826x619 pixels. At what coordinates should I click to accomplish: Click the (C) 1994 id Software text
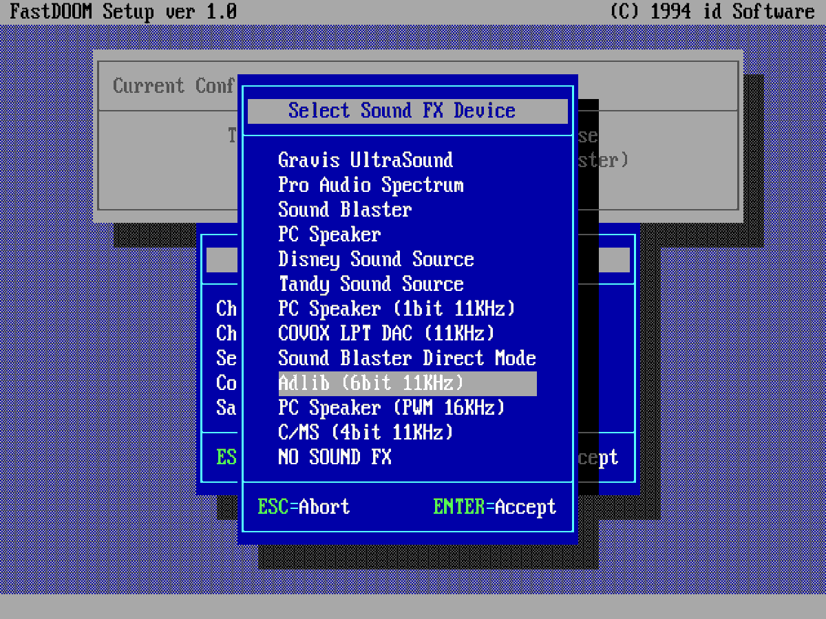click(x=712, y=12)
